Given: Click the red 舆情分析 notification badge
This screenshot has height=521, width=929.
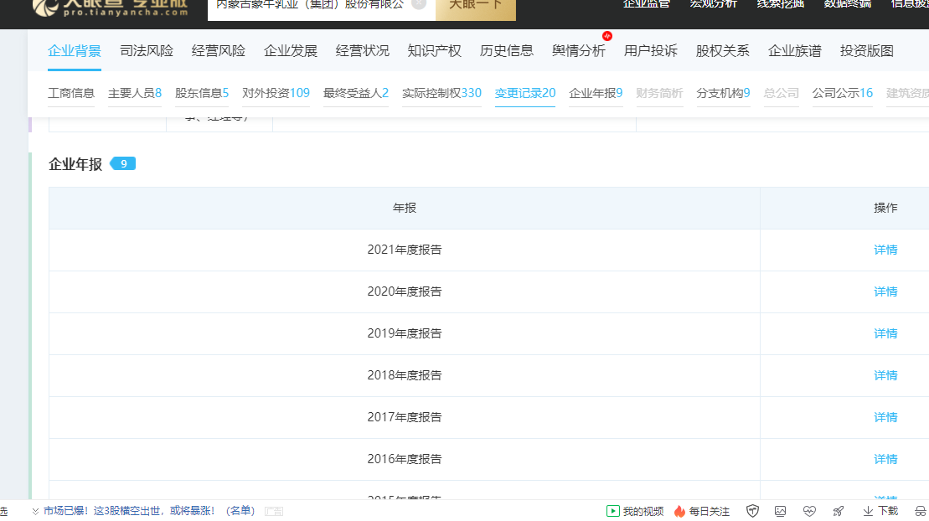Looking at the screenshot, I should tap(607, 36).
